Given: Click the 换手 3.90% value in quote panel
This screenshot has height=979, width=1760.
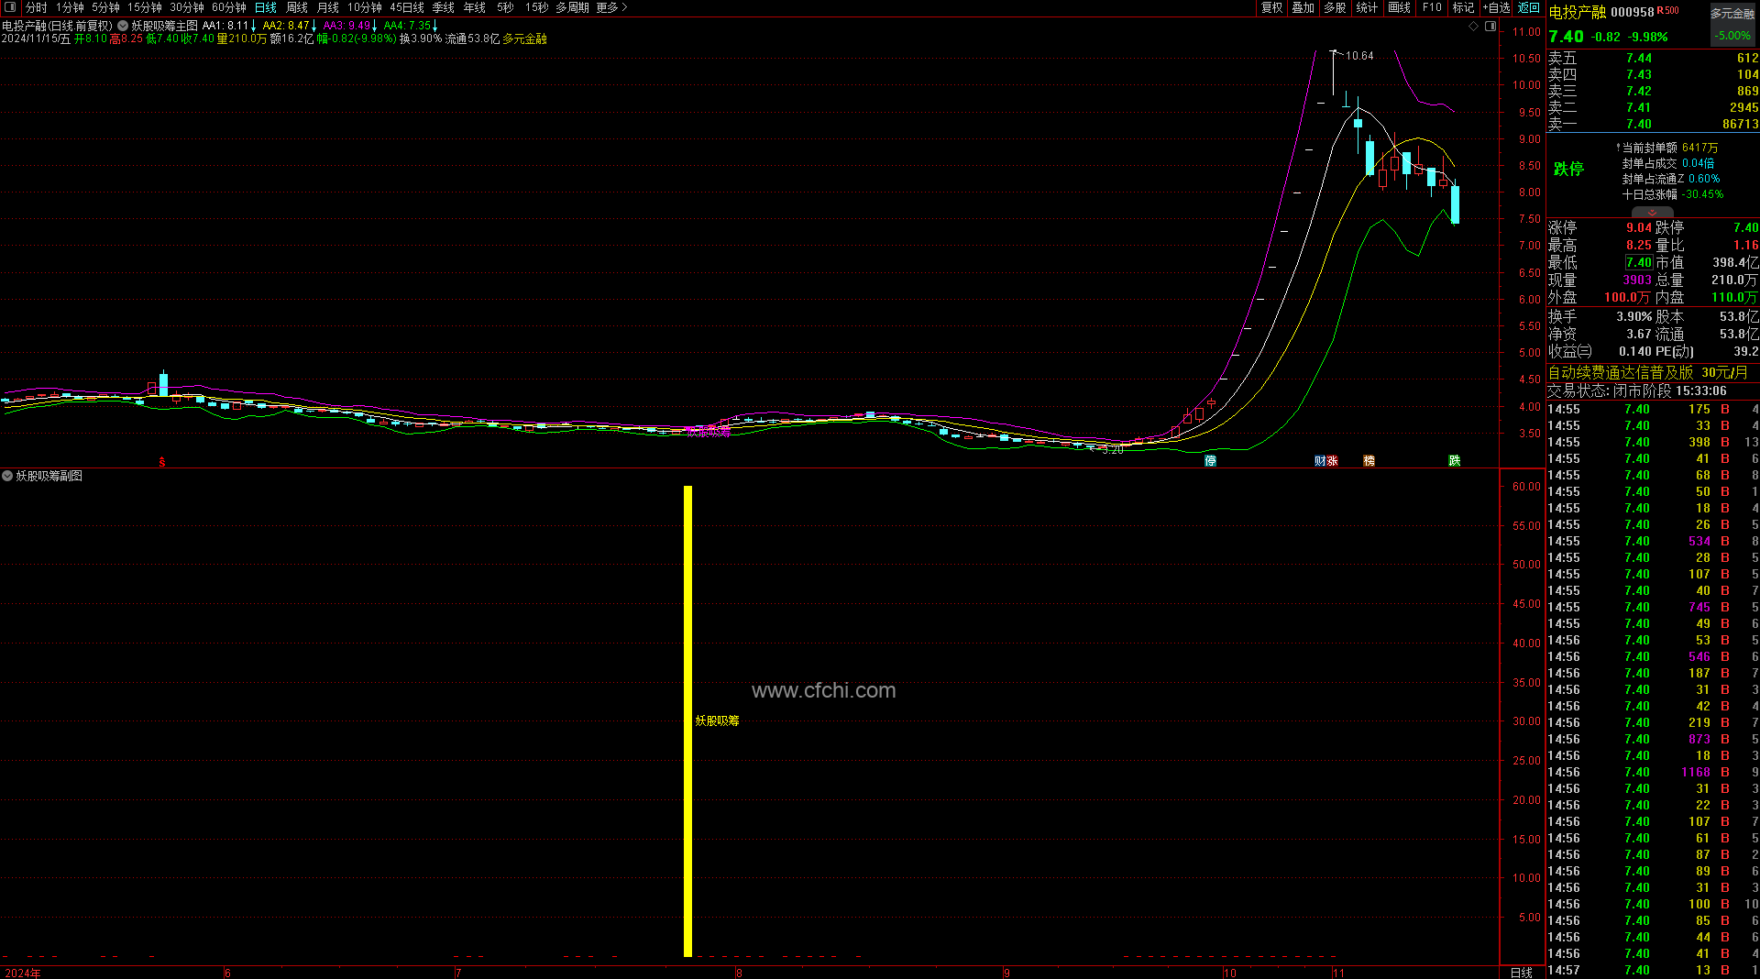Looking at the screenshot, I should pos(1634,316).
